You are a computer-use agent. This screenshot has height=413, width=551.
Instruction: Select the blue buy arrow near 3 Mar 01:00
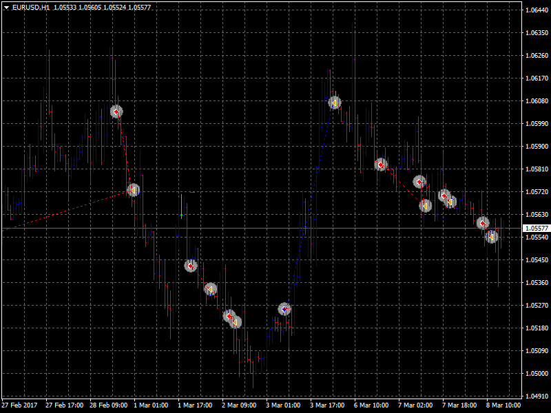click(284, 309)
